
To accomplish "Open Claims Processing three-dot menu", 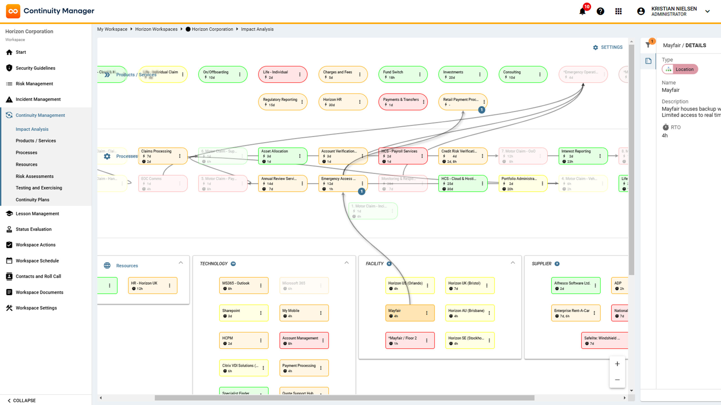I will [x=180, y=156].
